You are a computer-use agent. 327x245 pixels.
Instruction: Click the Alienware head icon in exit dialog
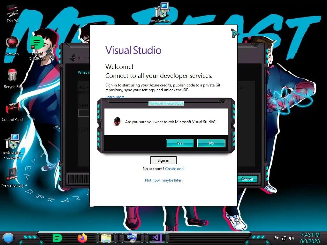click(117, 122)
